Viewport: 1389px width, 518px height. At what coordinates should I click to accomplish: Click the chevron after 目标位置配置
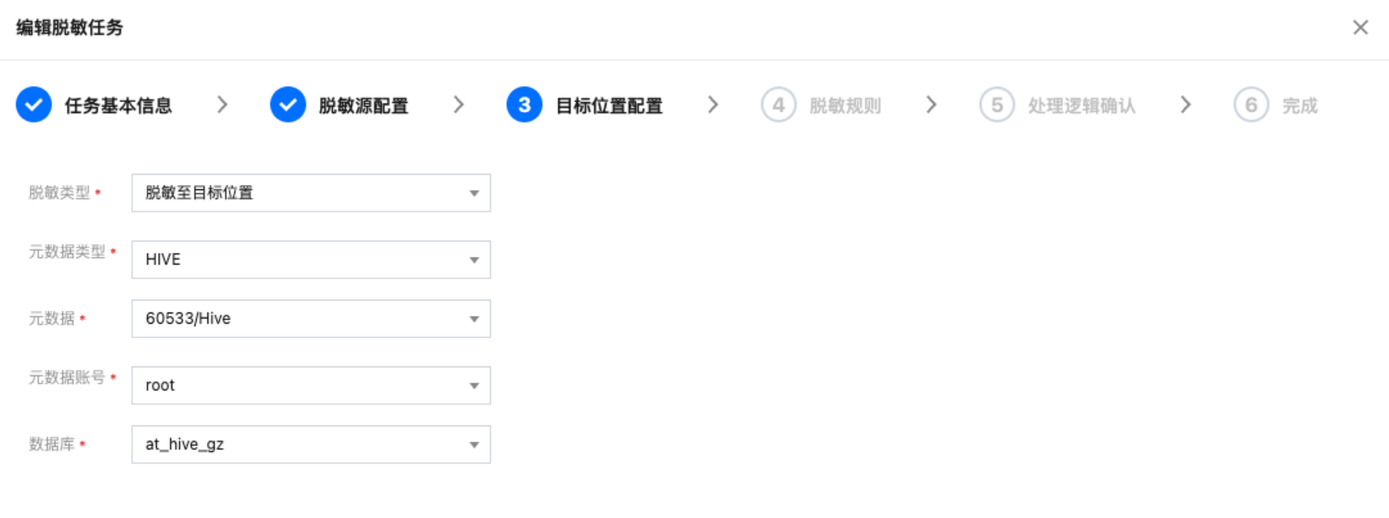(x=713, y=105)
